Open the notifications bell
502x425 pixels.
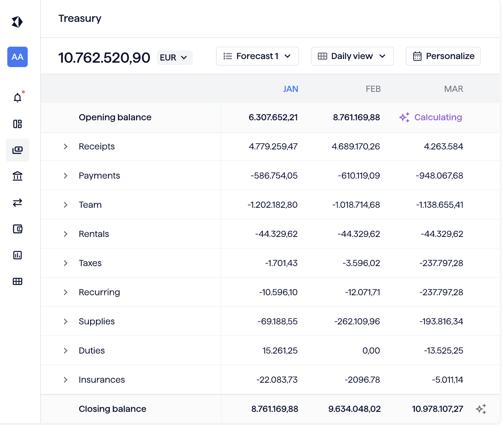tap(17, 97)
